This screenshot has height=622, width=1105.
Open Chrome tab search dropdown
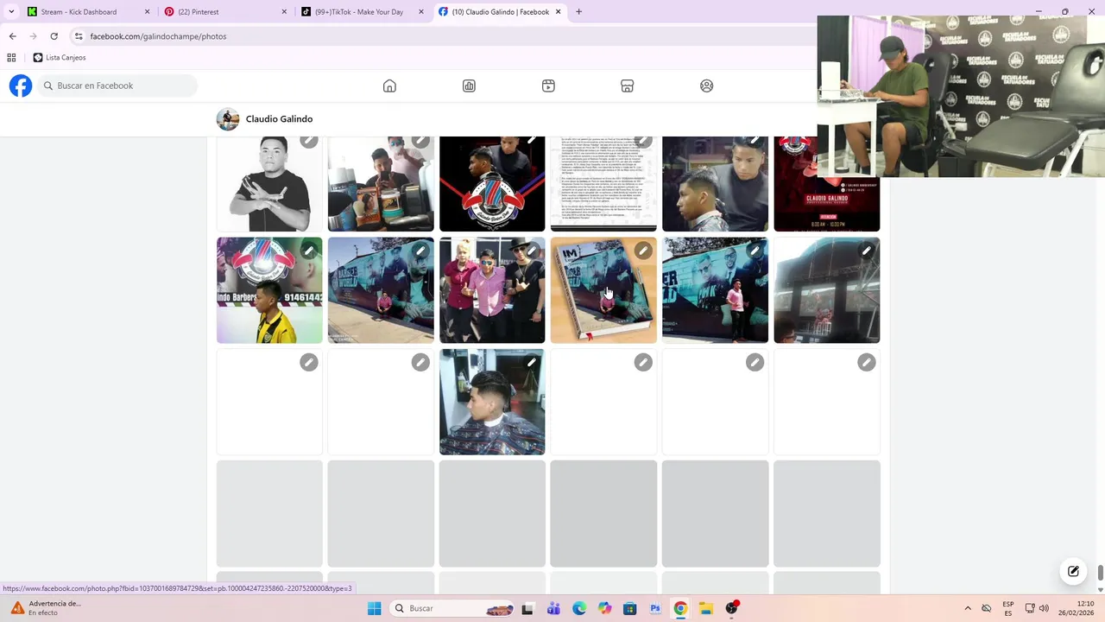[11, 12]
